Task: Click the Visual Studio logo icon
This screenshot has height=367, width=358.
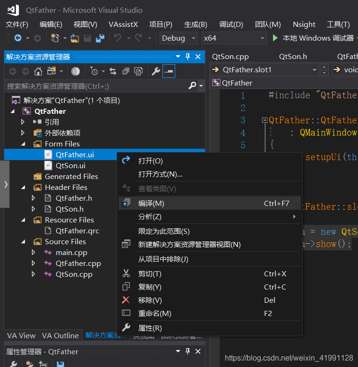Action: click(x=13, y=10)
